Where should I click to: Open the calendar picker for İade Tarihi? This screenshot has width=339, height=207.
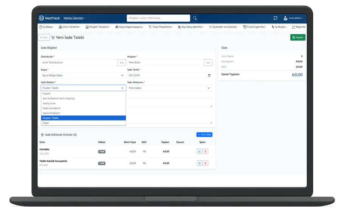[x=209, y=76]
